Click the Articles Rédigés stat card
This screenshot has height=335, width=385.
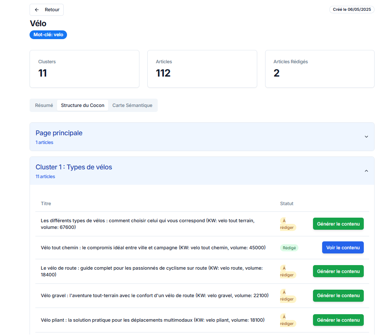(320, 69)
